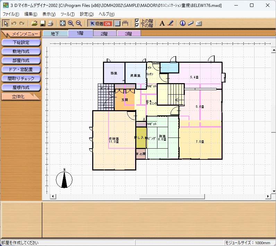The image size is (276, 246).
Task: Toggle the grid display icon
Action: 117,23
